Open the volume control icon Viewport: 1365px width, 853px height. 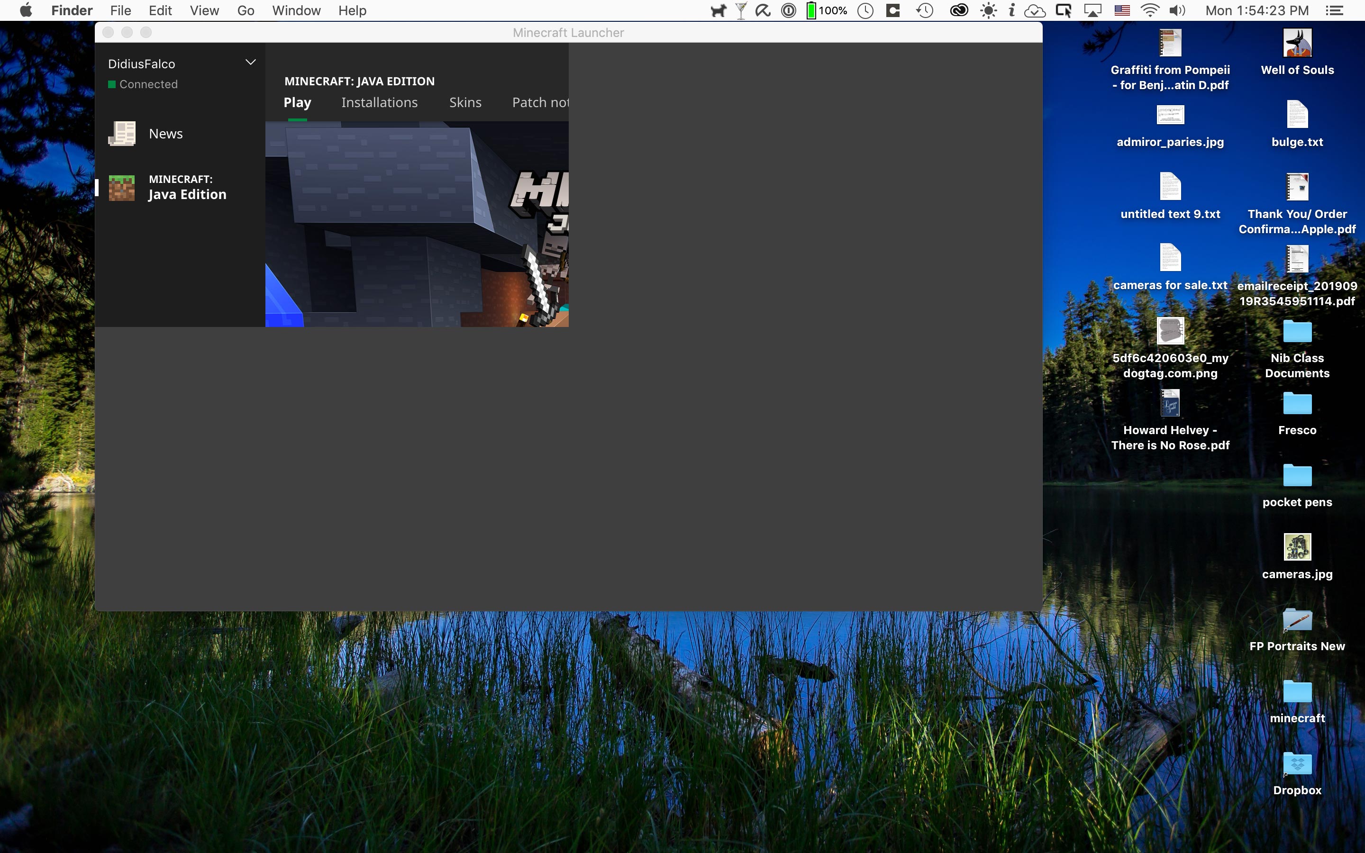(x=1177, y=11)
